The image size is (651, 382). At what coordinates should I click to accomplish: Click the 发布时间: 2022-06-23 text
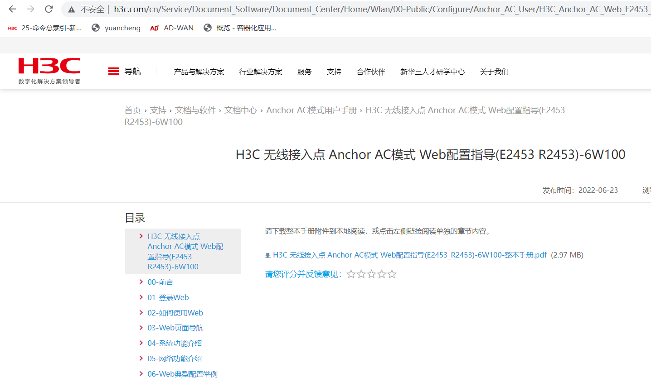coord(580,191)
